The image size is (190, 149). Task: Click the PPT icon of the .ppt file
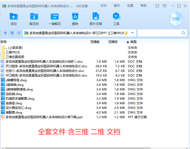point(3,117)
